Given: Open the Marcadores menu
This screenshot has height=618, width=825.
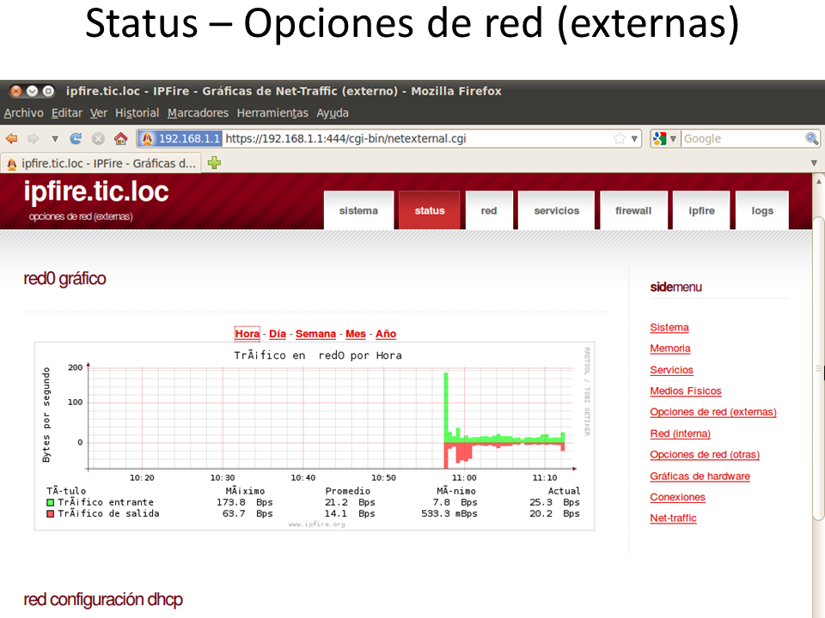Looking at the screenshot, I should click(x=198, y=112).
